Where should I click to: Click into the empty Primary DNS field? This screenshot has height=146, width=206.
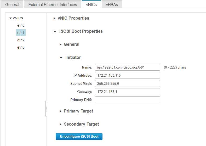pos(127,100)
